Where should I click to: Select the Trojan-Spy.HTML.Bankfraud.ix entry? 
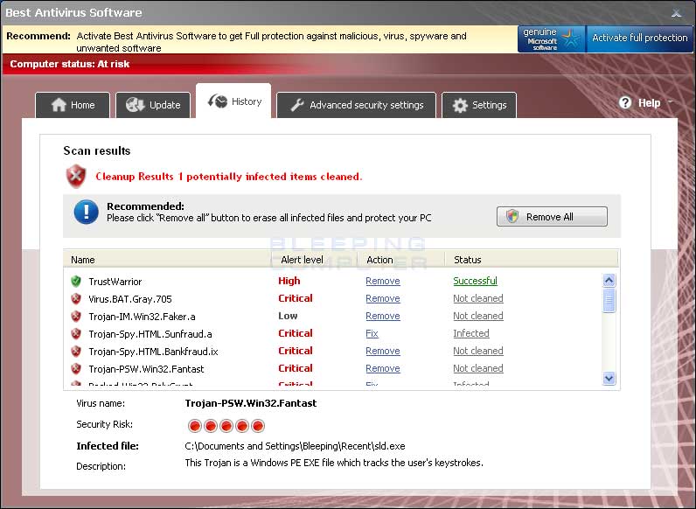tap(153, 352)
